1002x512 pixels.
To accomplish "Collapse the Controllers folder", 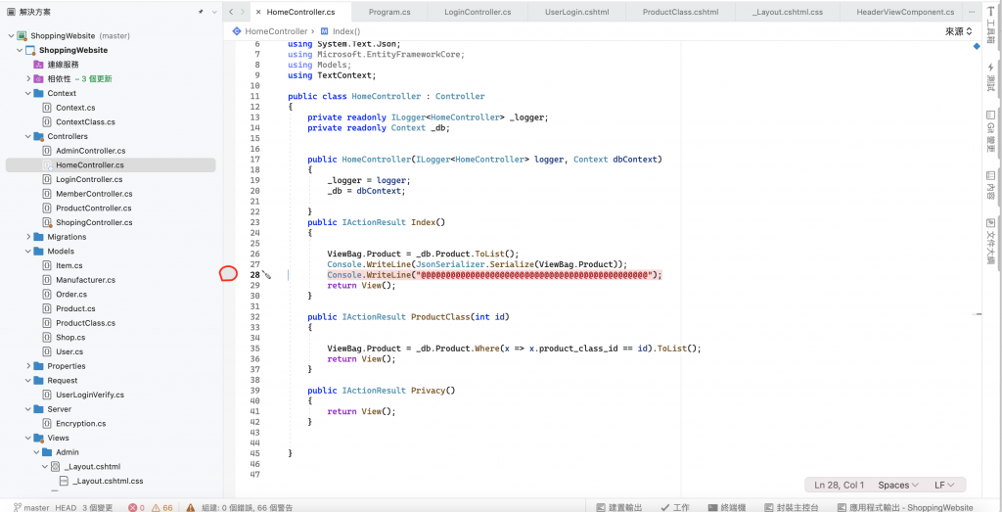I will pos(28,136).
